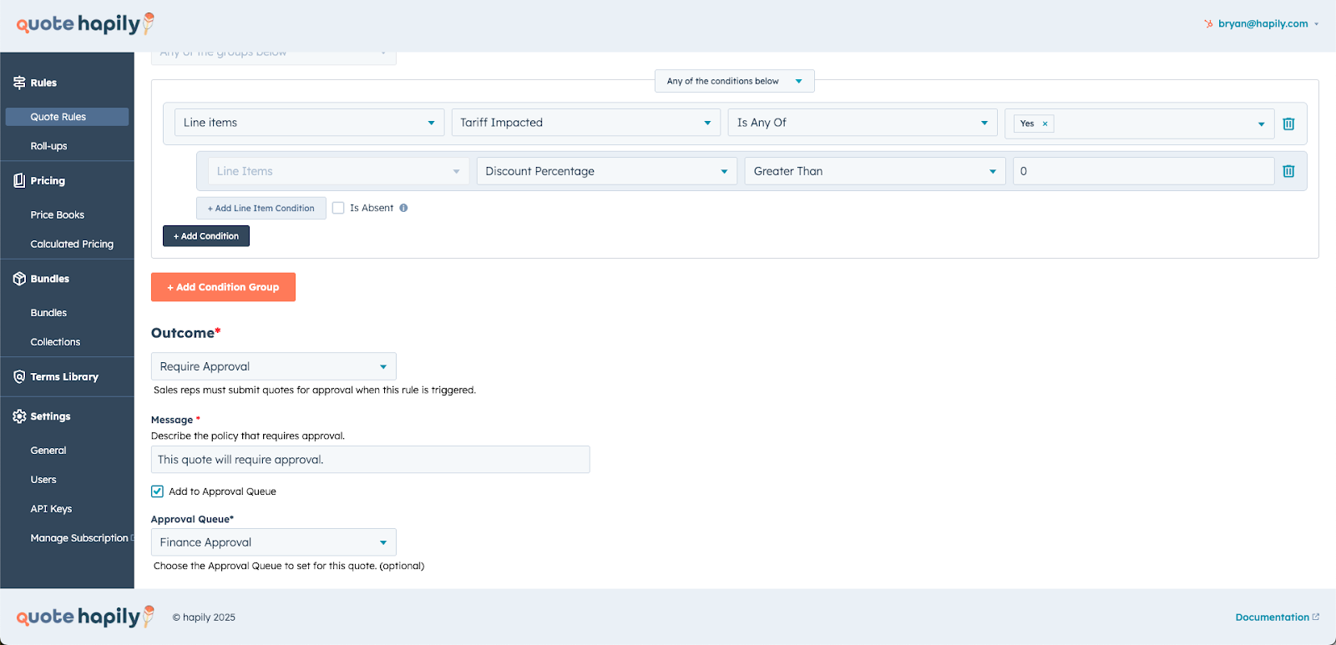Click the Settings gear icon in sidebar
Image resolution: width=1336 pixels, height=645 pixels.
(x=19, y=416)
